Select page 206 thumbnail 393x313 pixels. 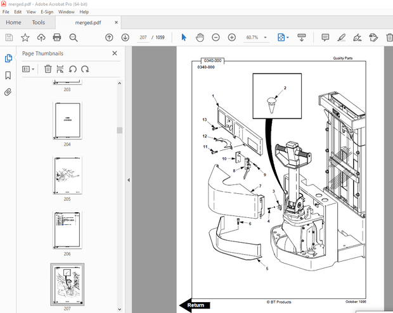[67, 230]
